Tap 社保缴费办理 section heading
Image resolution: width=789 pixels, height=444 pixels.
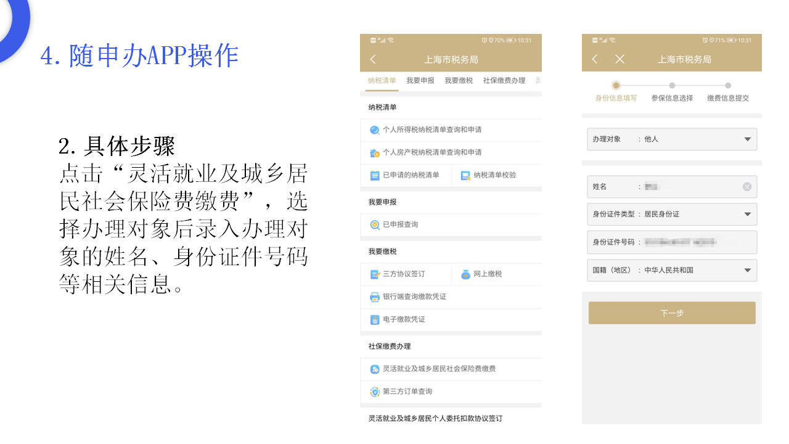pyautogui.click(x=390, y=347)
